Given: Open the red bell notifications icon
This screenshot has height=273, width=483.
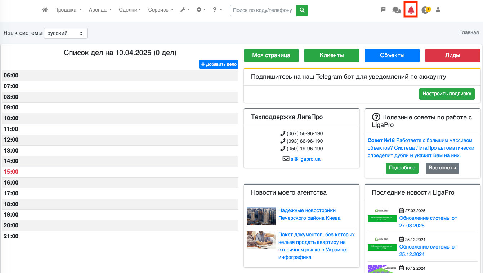Looking at the screenshot, I should (411, 10).
